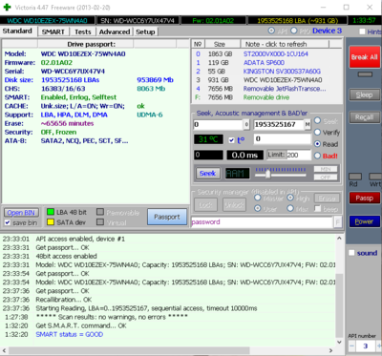Click the SATA dev yellow indicator
The image size is (382, 356).
51,222
